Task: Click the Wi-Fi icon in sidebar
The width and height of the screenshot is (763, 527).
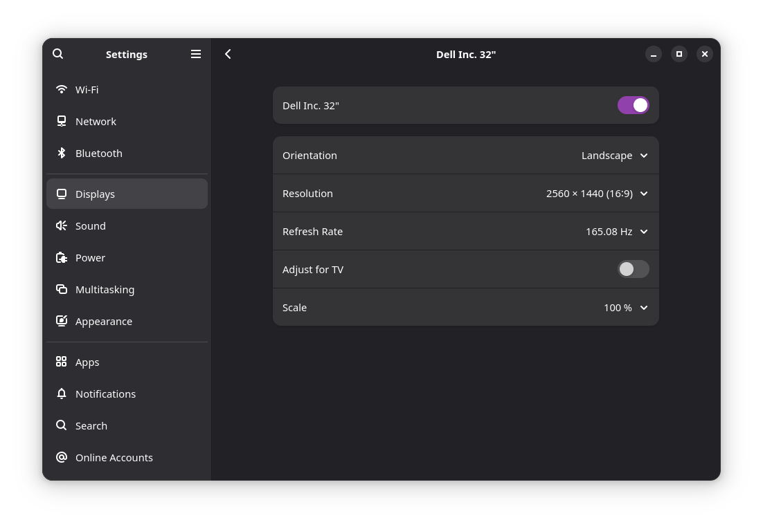Action: (x=62, y=89)
